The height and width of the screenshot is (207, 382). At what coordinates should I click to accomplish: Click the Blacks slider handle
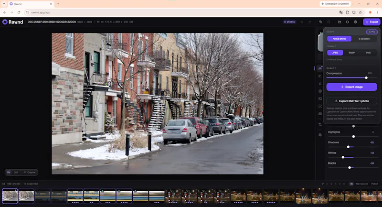[350, 167]
